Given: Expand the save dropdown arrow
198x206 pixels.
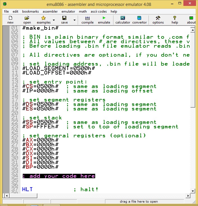Looking at the screenshot, I should pyautogui.click(x=74, y=20).
